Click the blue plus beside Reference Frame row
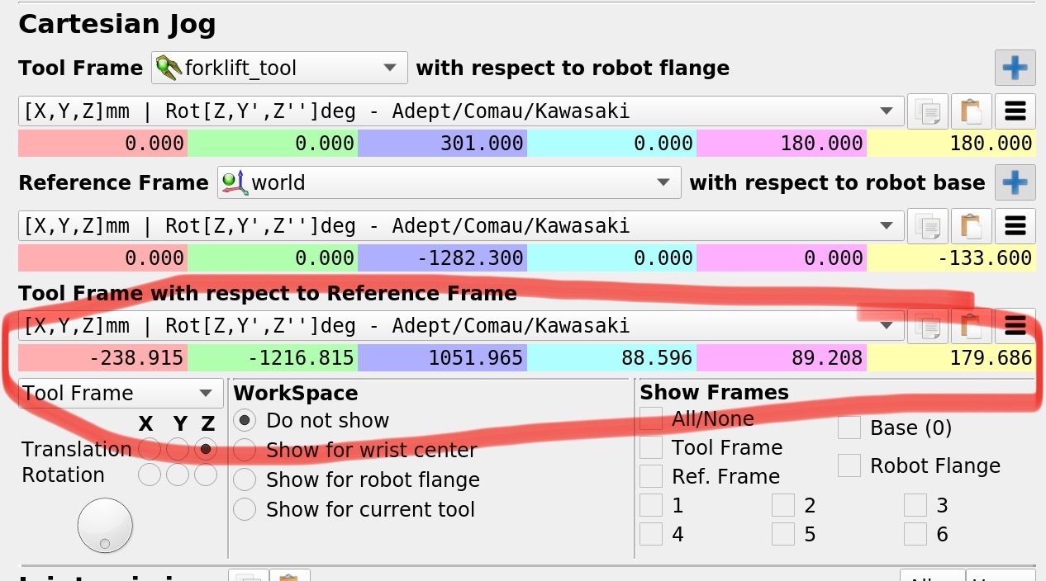The width and height of the screenshot is (1046, 581). [1015, 182]
